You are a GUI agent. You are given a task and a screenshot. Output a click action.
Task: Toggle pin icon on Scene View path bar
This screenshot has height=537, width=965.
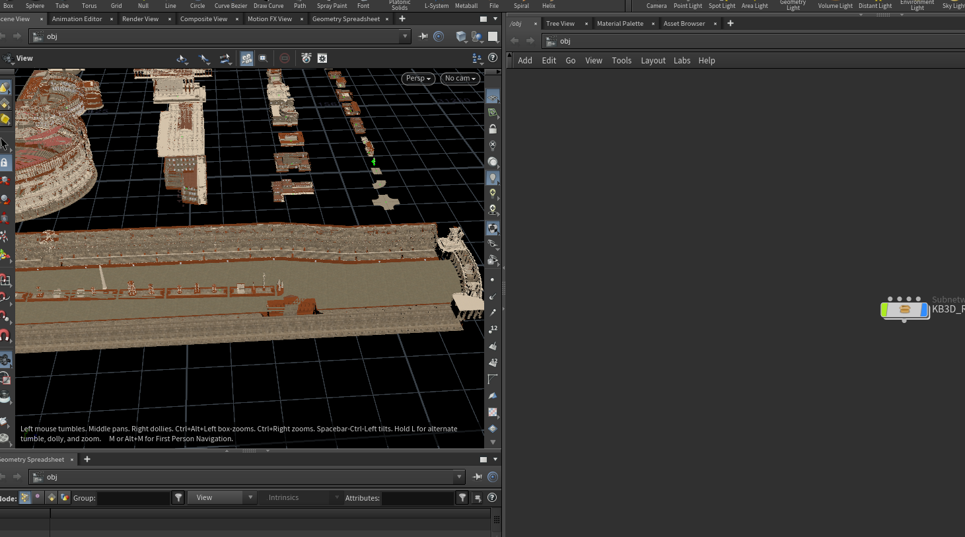pos(423,36)
